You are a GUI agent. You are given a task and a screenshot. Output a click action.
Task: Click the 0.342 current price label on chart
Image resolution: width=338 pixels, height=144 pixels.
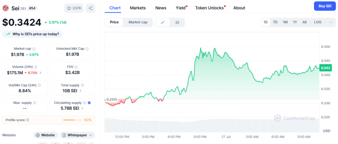(x=325, y=68)
